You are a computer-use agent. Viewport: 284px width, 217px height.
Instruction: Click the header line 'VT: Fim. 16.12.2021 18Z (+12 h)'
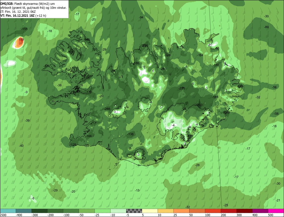point(23,16)
